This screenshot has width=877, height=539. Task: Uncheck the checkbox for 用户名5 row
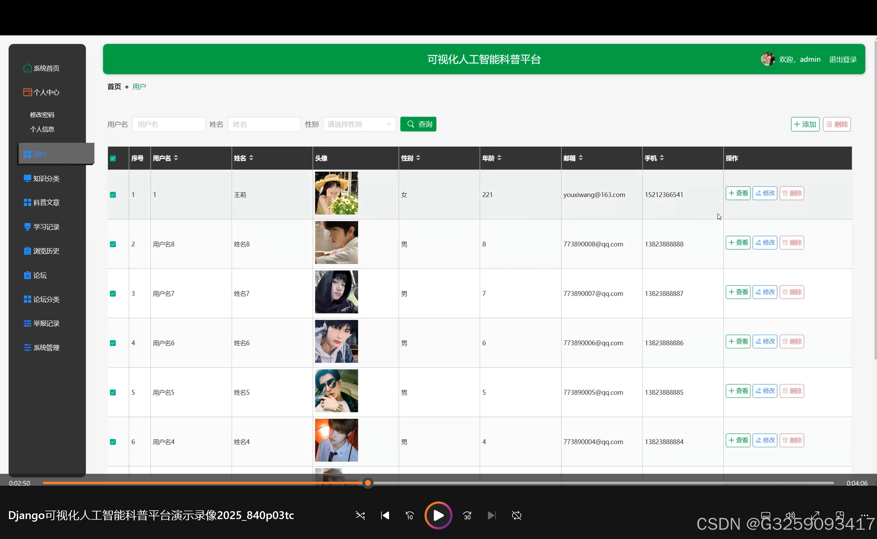[113, 392]
